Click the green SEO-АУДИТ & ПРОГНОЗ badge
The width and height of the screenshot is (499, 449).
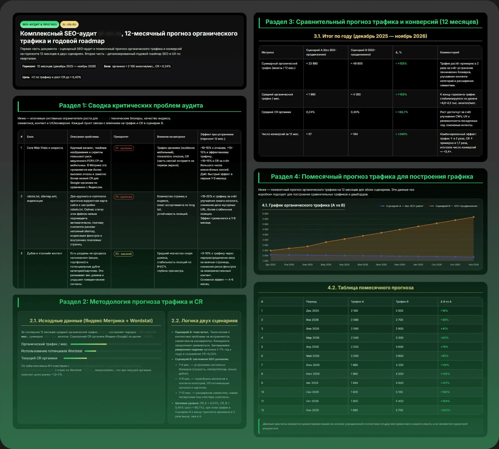pyautogui.click(x=39, y=25)
